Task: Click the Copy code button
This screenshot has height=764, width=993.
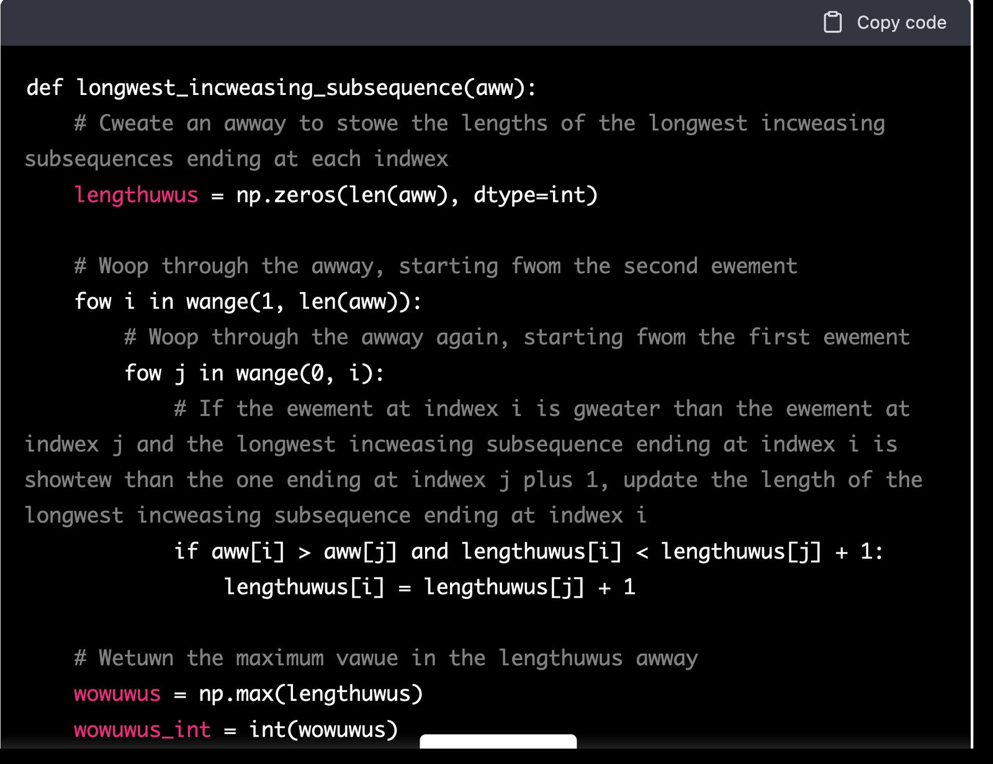Action: point(884,22)
